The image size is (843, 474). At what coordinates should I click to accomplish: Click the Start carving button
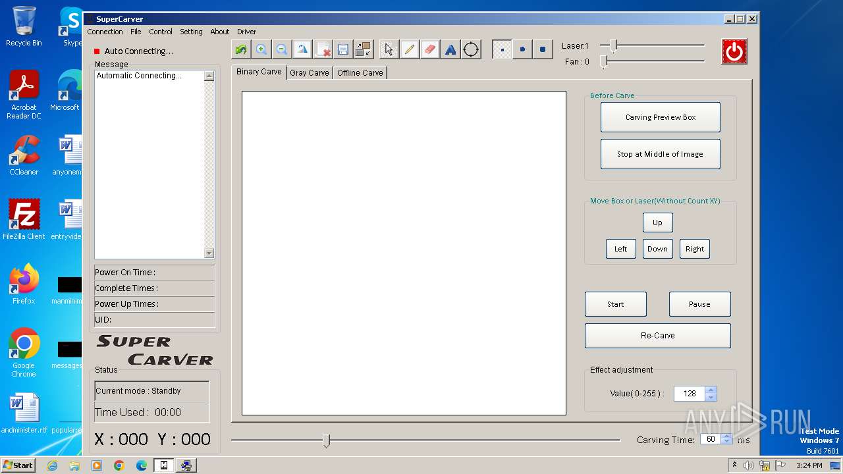pyautogui.click(x=616, y=304)
